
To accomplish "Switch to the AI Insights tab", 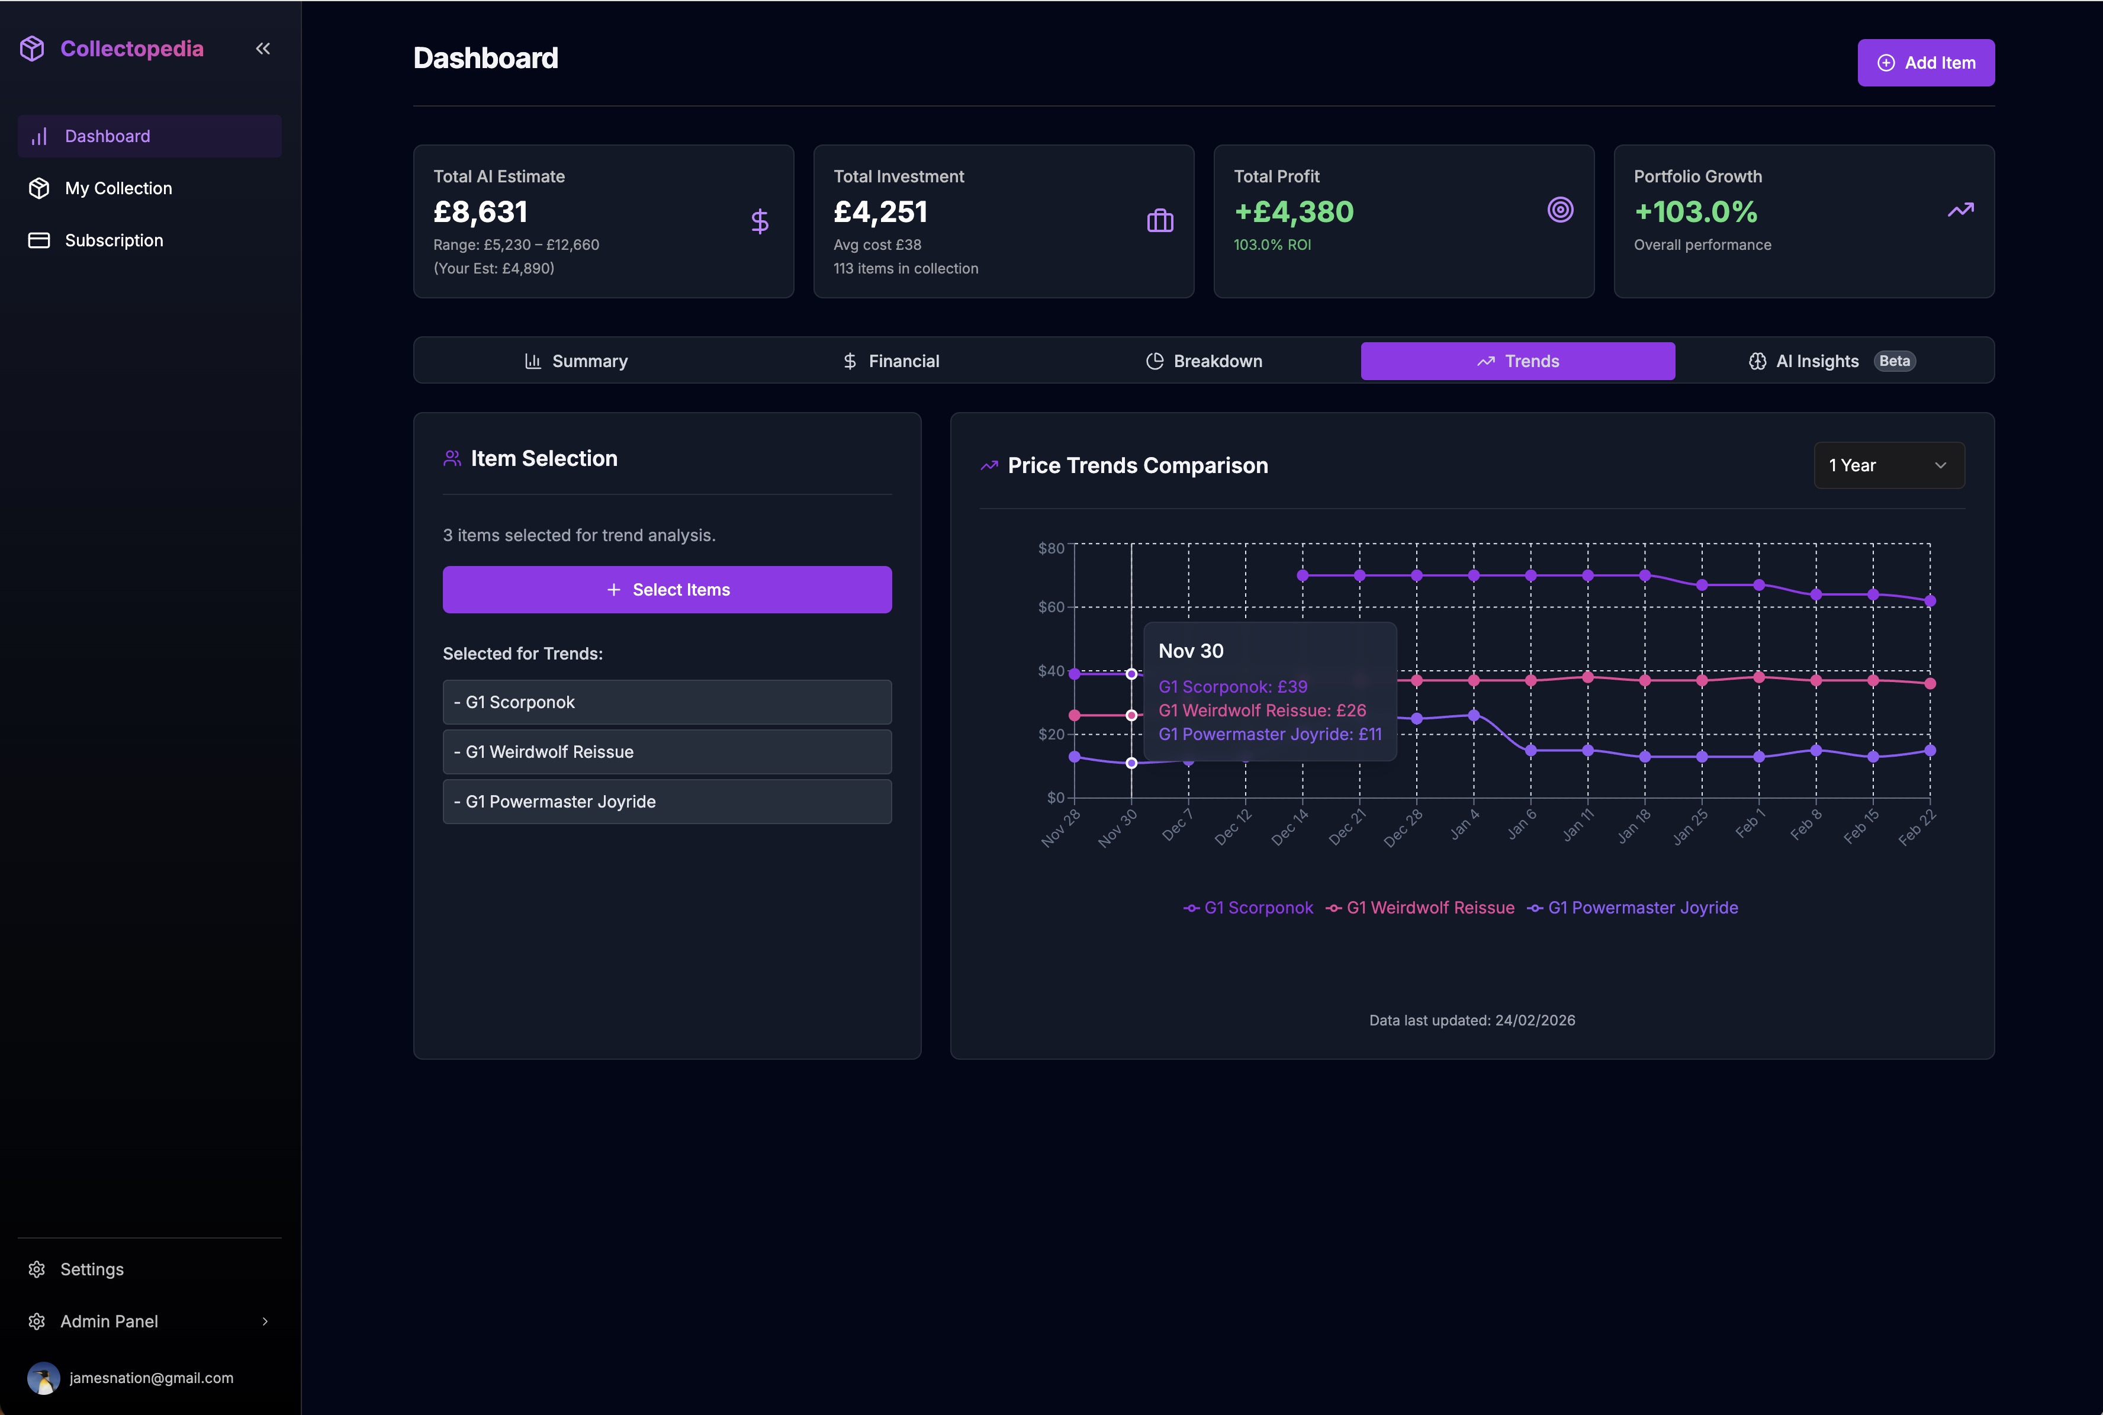I will [1816, 360].
